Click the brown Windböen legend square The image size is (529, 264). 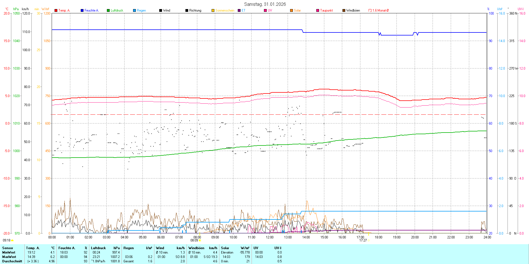pyautogui.click(x=344, y=10)
